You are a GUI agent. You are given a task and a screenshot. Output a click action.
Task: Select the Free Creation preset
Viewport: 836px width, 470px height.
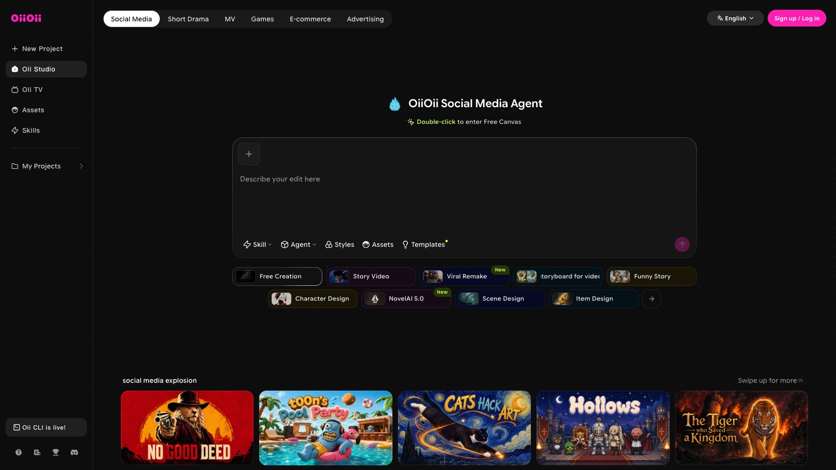coord(277,277)
